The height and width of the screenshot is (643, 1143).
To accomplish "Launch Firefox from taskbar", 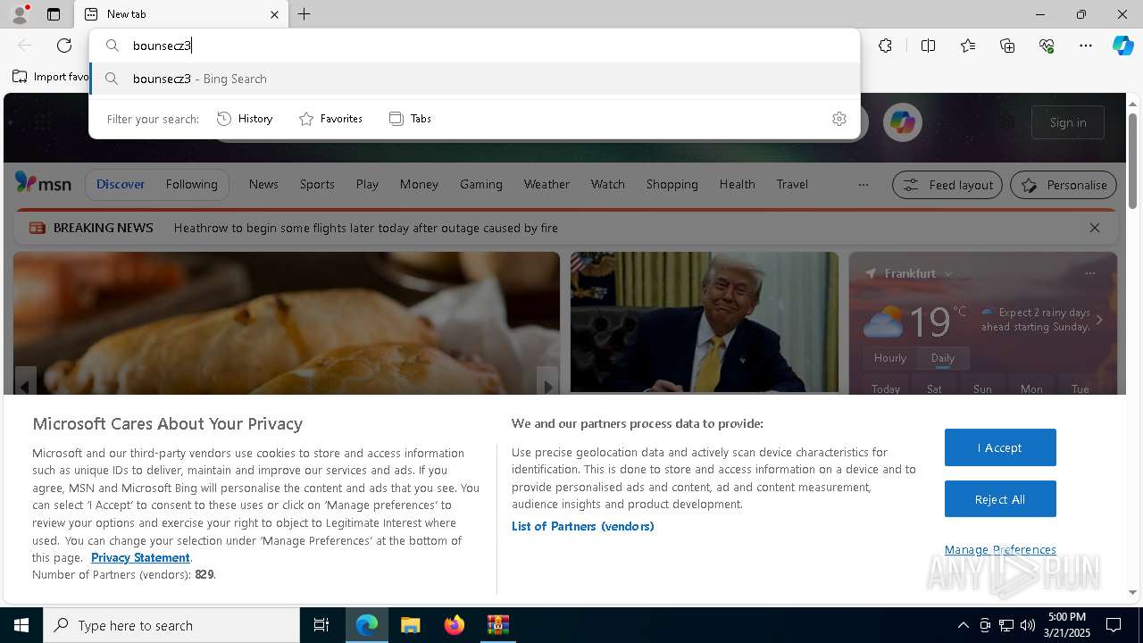I will [x=455, y=625].
